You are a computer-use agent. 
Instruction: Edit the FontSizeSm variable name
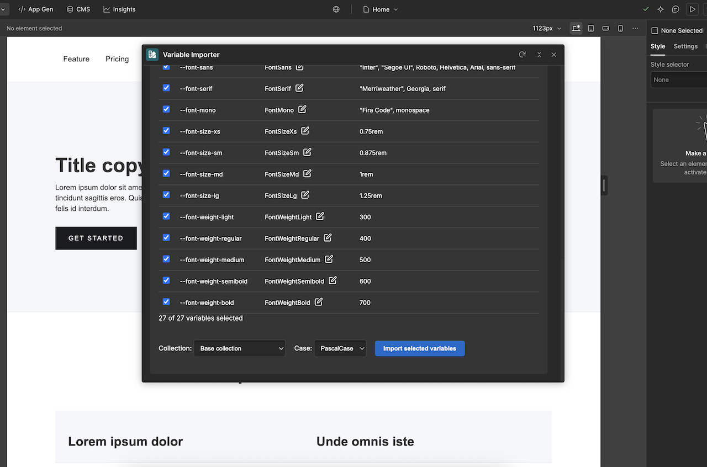(x=307, y=152)
